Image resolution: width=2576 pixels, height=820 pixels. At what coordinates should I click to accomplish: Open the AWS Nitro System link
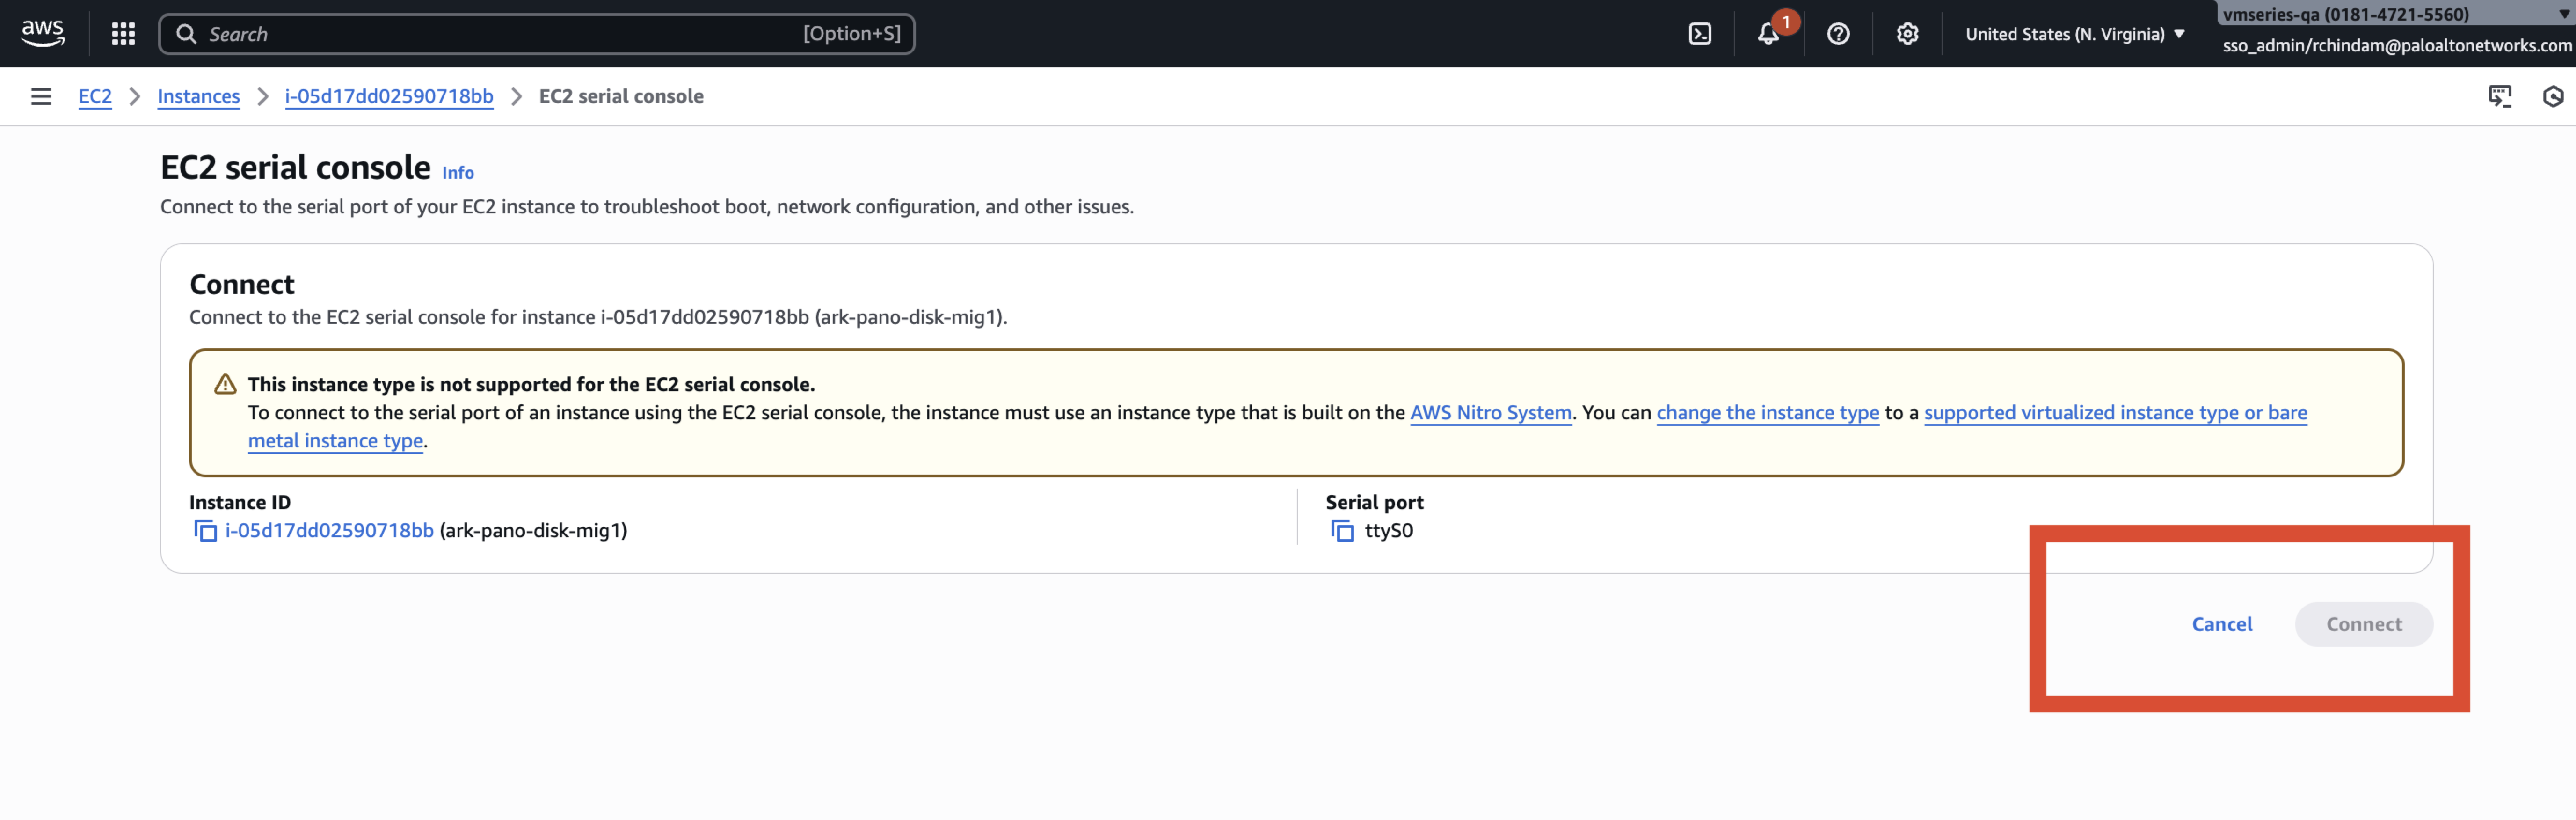(x=1490, y=413)
